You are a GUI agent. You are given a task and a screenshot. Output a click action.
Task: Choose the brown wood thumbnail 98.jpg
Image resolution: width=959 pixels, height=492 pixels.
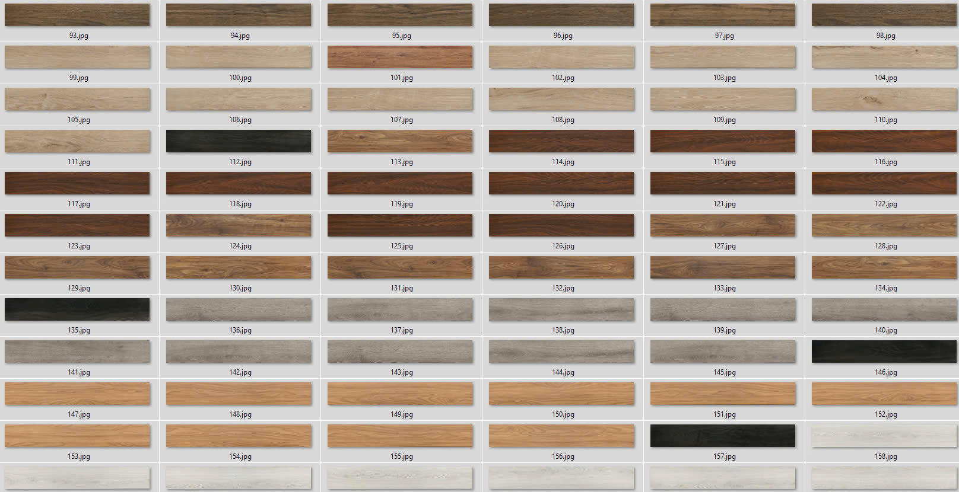(884, 15)
